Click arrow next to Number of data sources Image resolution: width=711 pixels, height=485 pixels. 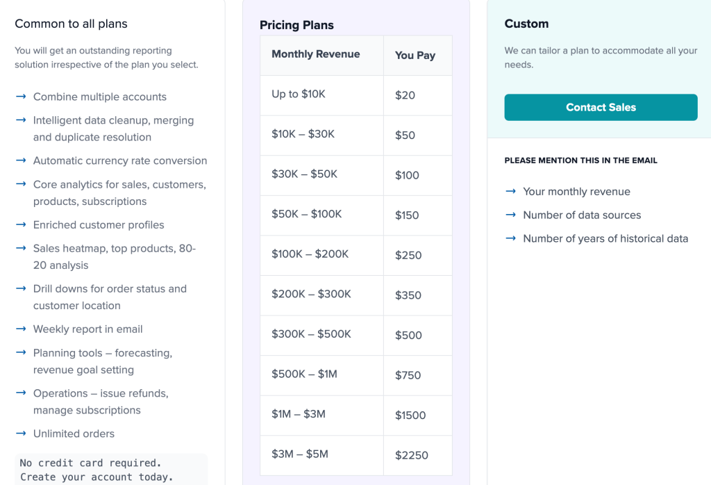tap(511, 215)
